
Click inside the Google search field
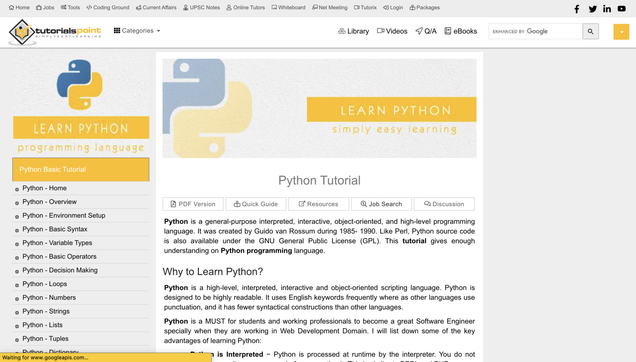click(535, 31)
